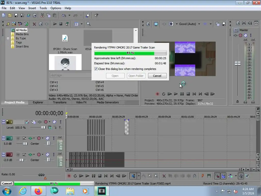Open a project with the folder icon
261x196 pixels.
click(x=10, y=15)
